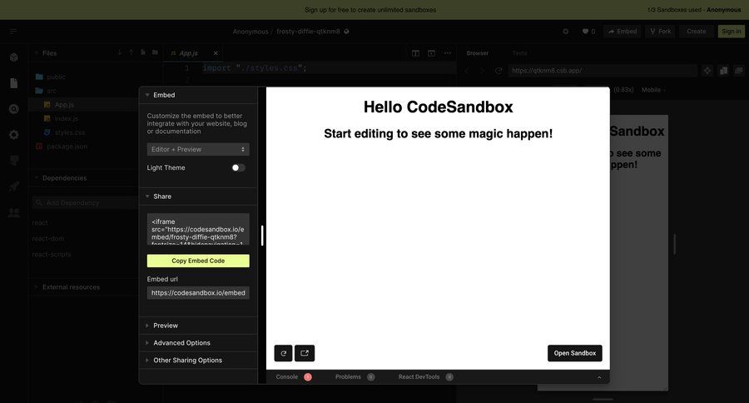Screen dimensions: 749x403
Task: Click the Embed button in the header
Action: click(623, 32)
